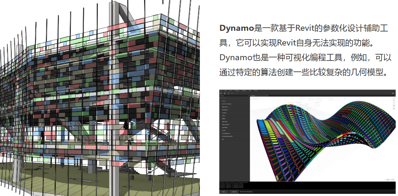Click the Redo arrow icon in Dynamo toolbar

tap(236, 93)
